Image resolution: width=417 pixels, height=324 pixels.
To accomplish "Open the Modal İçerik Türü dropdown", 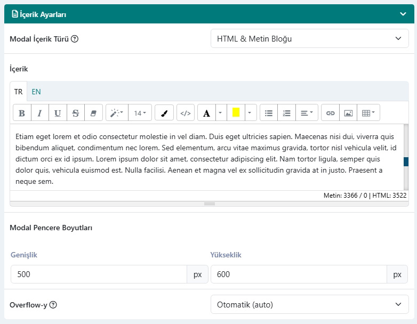I will pyautogui.click(x=310, y=38).
